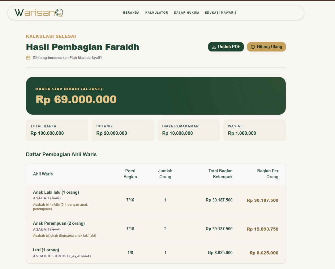Click the Bagian Per Orang column header

pyautogui.click(x=268, y=174)
